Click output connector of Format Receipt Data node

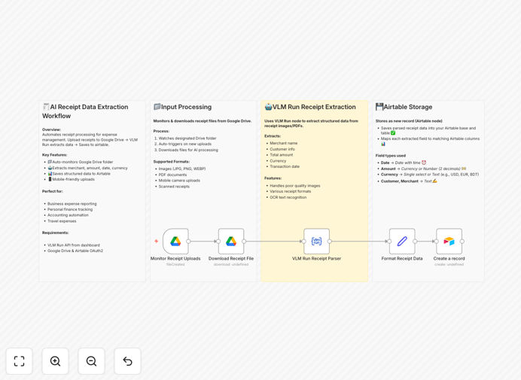(x=415, y=242)
